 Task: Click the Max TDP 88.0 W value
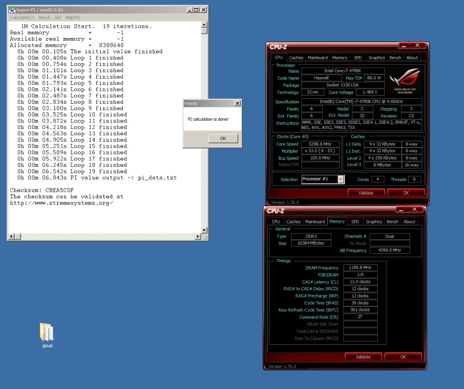(x=374, y=78)
